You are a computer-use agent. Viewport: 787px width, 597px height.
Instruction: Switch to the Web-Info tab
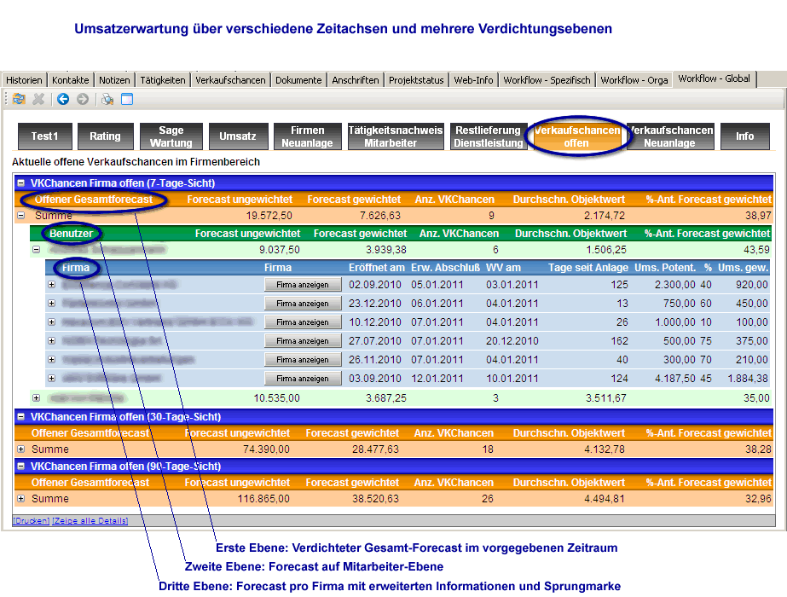click(473, 80)
